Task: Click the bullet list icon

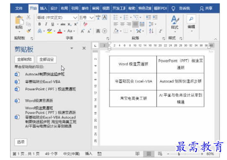Action: tap(116, 17)
